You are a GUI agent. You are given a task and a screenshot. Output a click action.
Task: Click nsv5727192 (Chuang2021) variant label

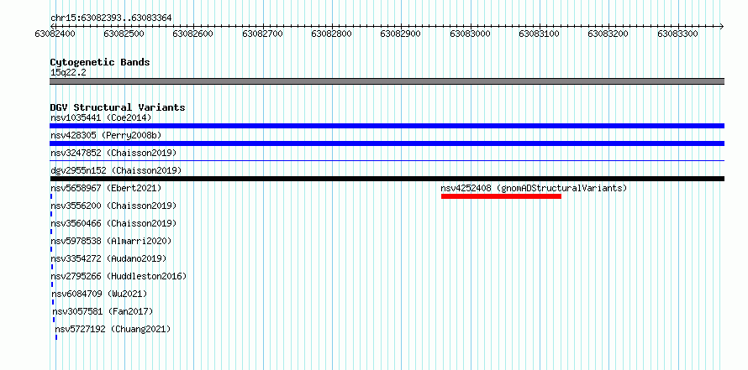point(113,329)
